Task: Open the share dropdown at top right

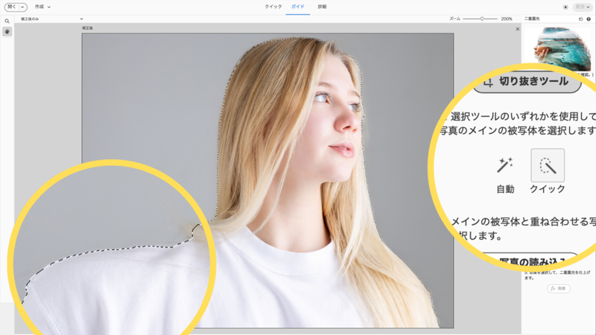Action: click(x=582, y=7)
